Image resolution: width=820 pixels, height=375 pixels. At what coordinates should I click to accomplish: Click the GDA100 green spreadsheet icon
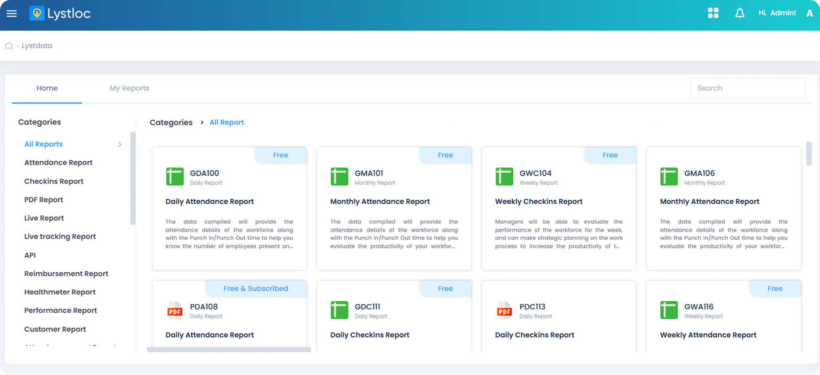[x=175, y=177]
